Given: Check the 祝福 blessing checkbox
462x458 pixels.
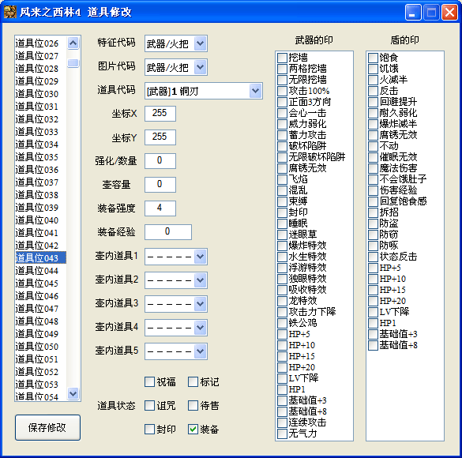Looking at the screenshot, I should pyautogui.click(x=150, y=382).
